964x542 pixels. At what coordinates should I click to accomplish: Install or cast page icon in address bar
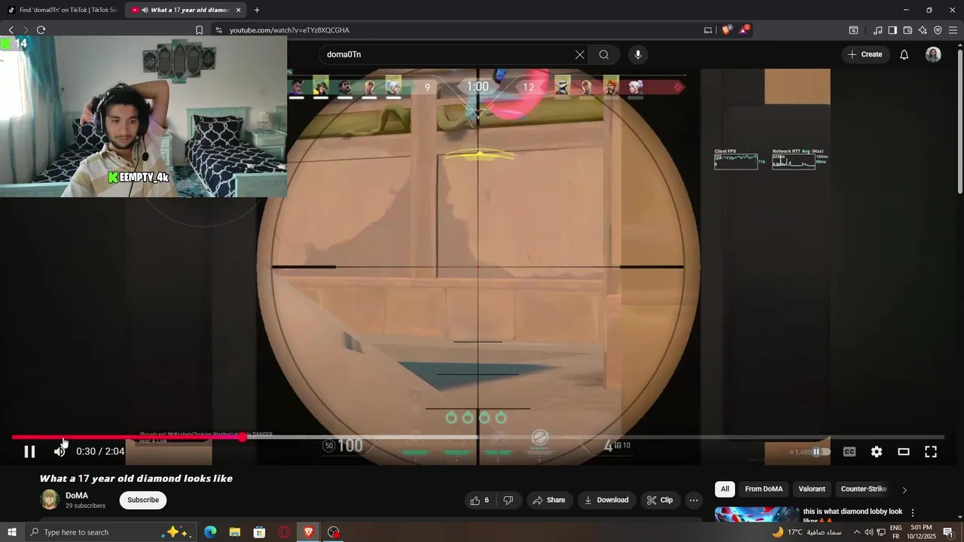(708, 30)
